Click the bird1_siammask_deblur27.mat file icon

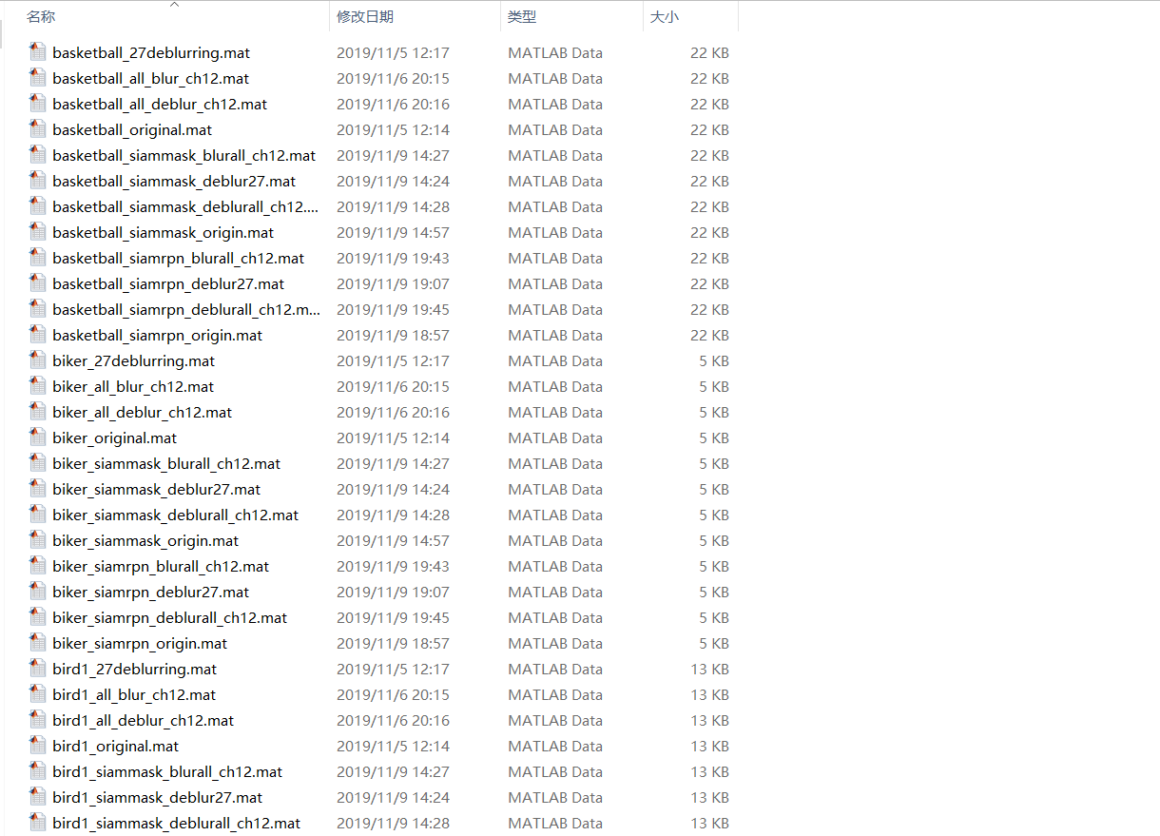tap(37, 797)
